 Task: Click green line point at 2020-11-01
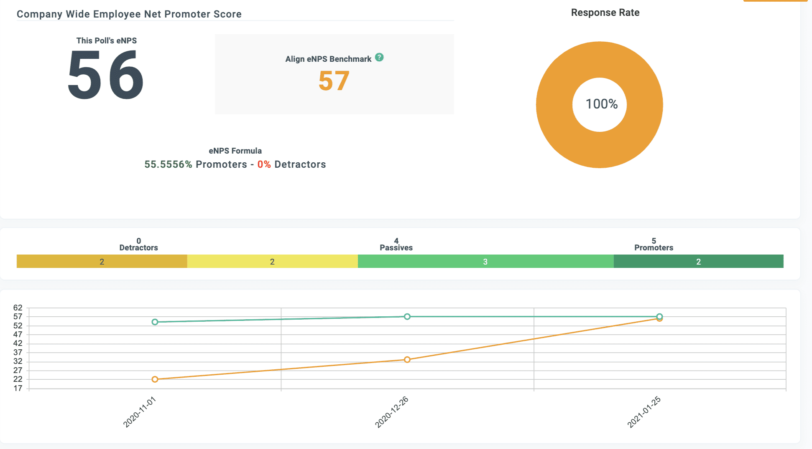155,322
